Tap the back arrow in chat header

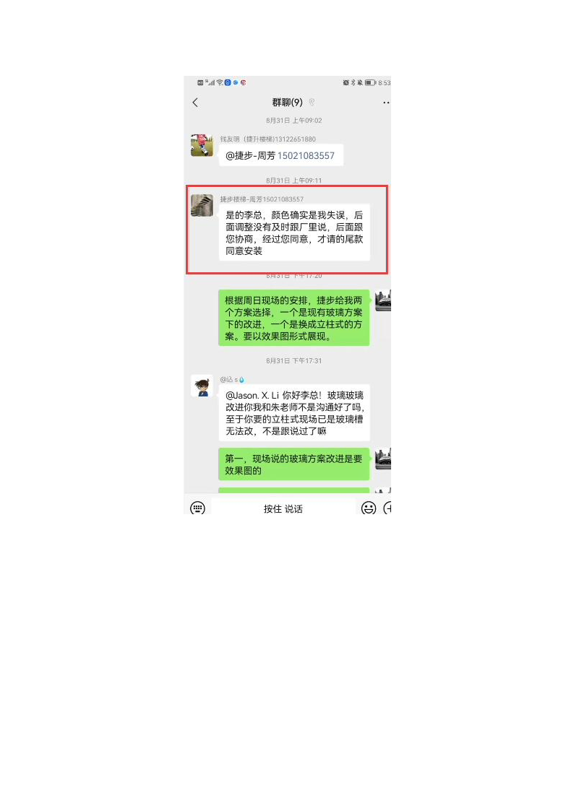pos(195,103)
